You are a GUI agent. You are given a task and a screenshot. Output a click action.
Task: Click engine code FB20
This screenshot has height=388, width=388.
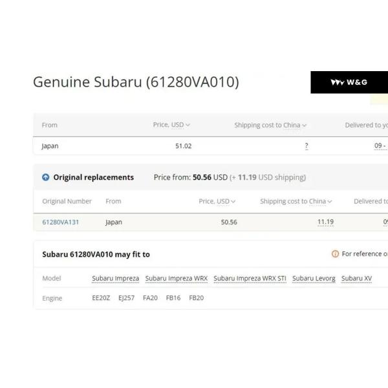pyautogui.click(x=196, y=297)
